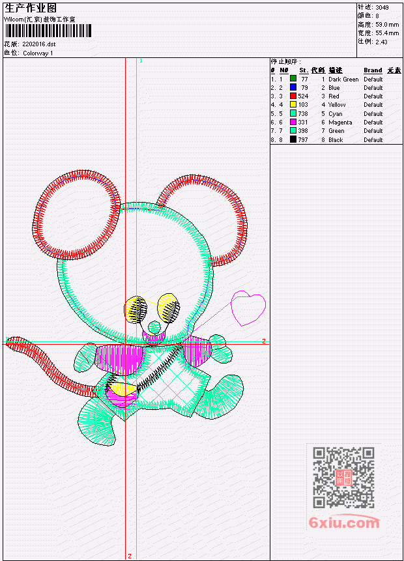
Task: Select the "Black" description text
Action: pos(336,140)
